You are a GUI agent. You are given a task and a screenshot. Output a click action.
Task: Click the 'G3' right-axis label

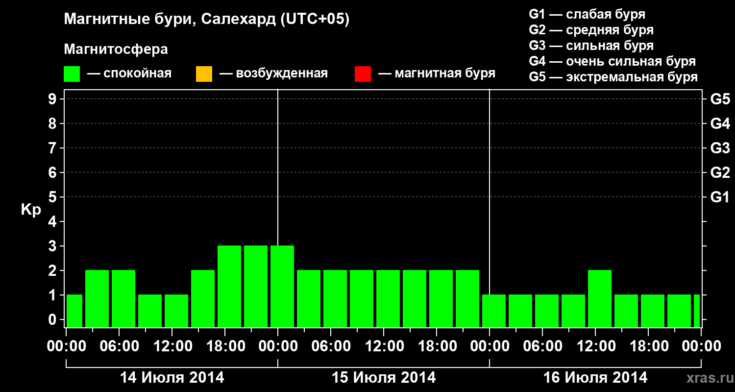[x=720, y=148]
